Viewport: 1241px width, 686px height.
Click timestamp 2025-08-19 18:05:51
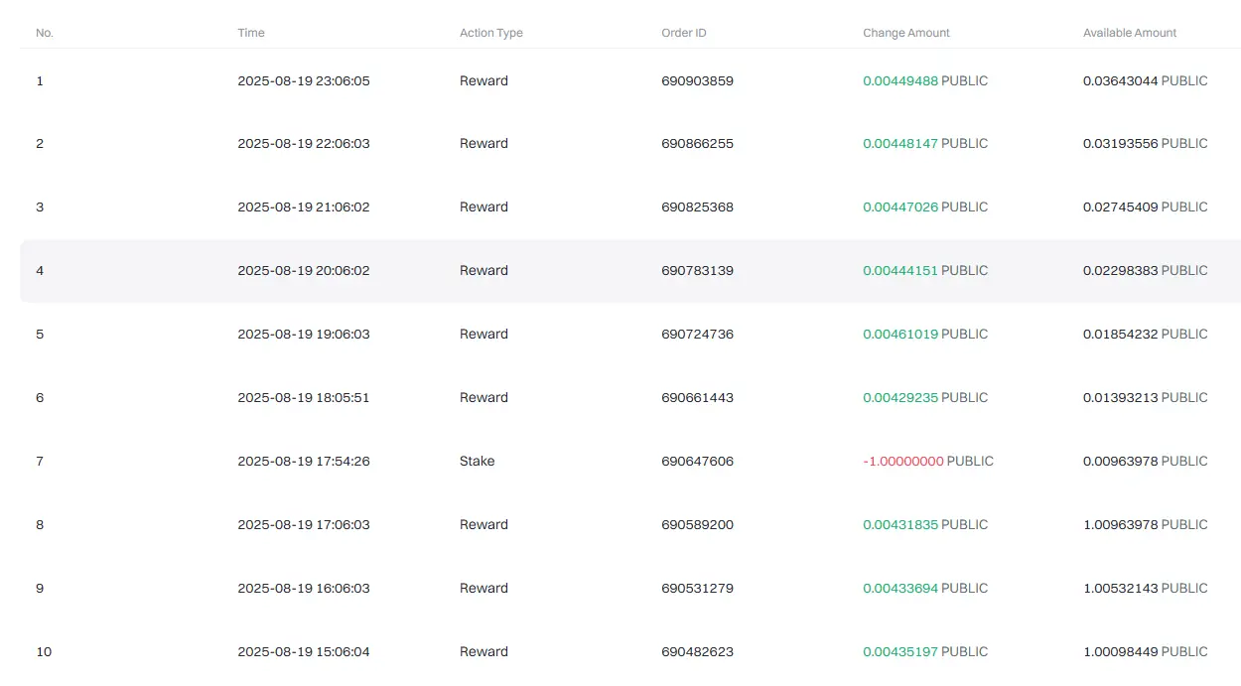[304, 397]
